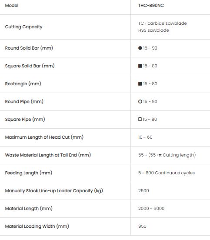Click the 2500 loader capacity value
The image size is (210, 240).
point(143,191)
